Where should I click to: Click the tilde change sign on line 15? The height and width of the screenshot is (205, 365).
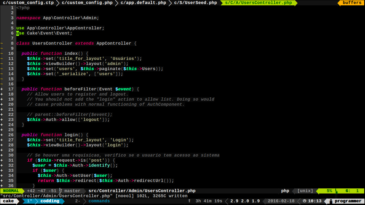pyautogui.click(x=2, y=79)
